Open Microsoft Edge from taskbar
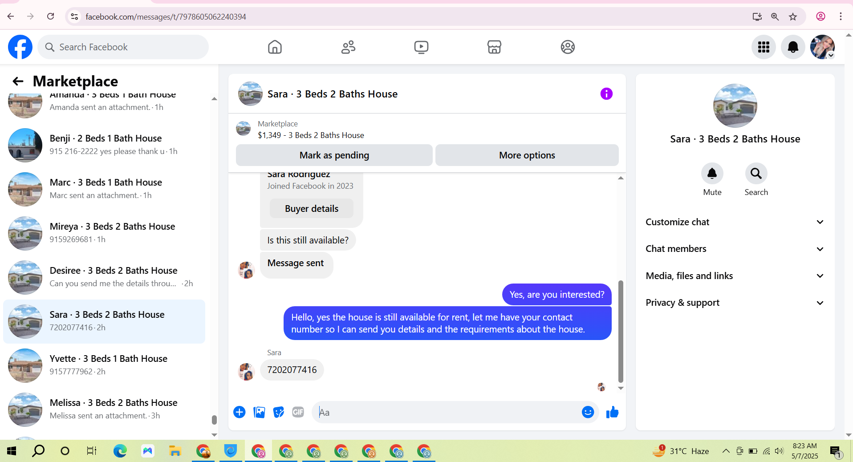This screenshot has width=853, height=462. click(x=120, y=451)
